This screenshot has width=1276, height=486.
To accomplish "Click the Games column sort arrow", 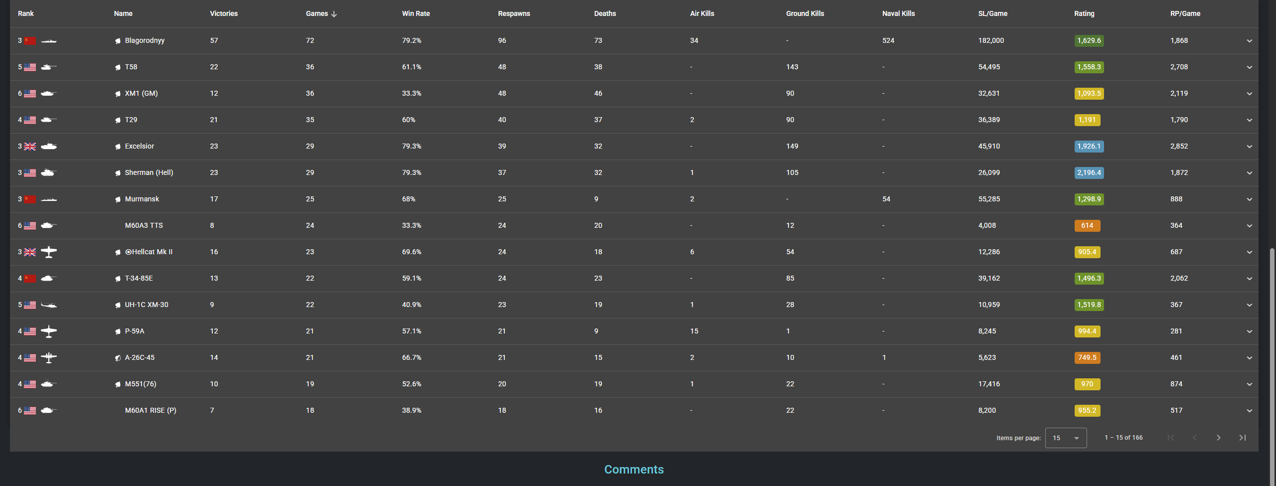I will (334, 14).
